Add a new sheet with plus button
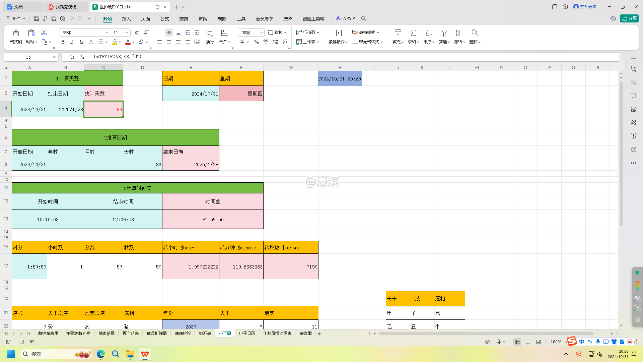The height and width of the screenshot is (362, 643). tap(319, 334)
